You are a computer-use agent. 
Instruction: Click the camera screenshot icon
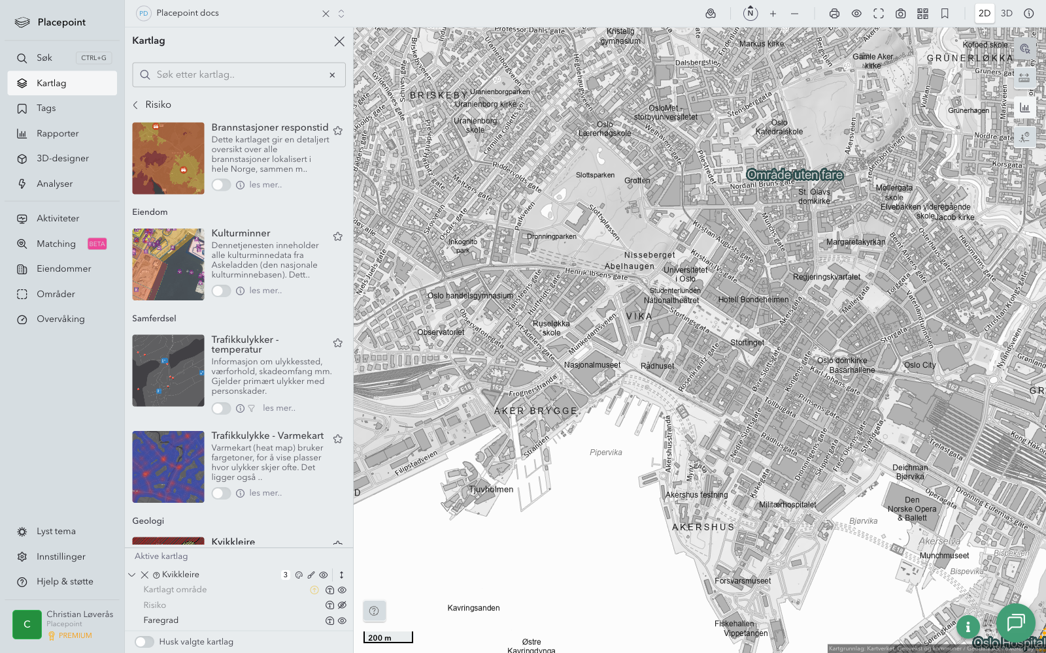pyautogui.click(x=900, y=13)
